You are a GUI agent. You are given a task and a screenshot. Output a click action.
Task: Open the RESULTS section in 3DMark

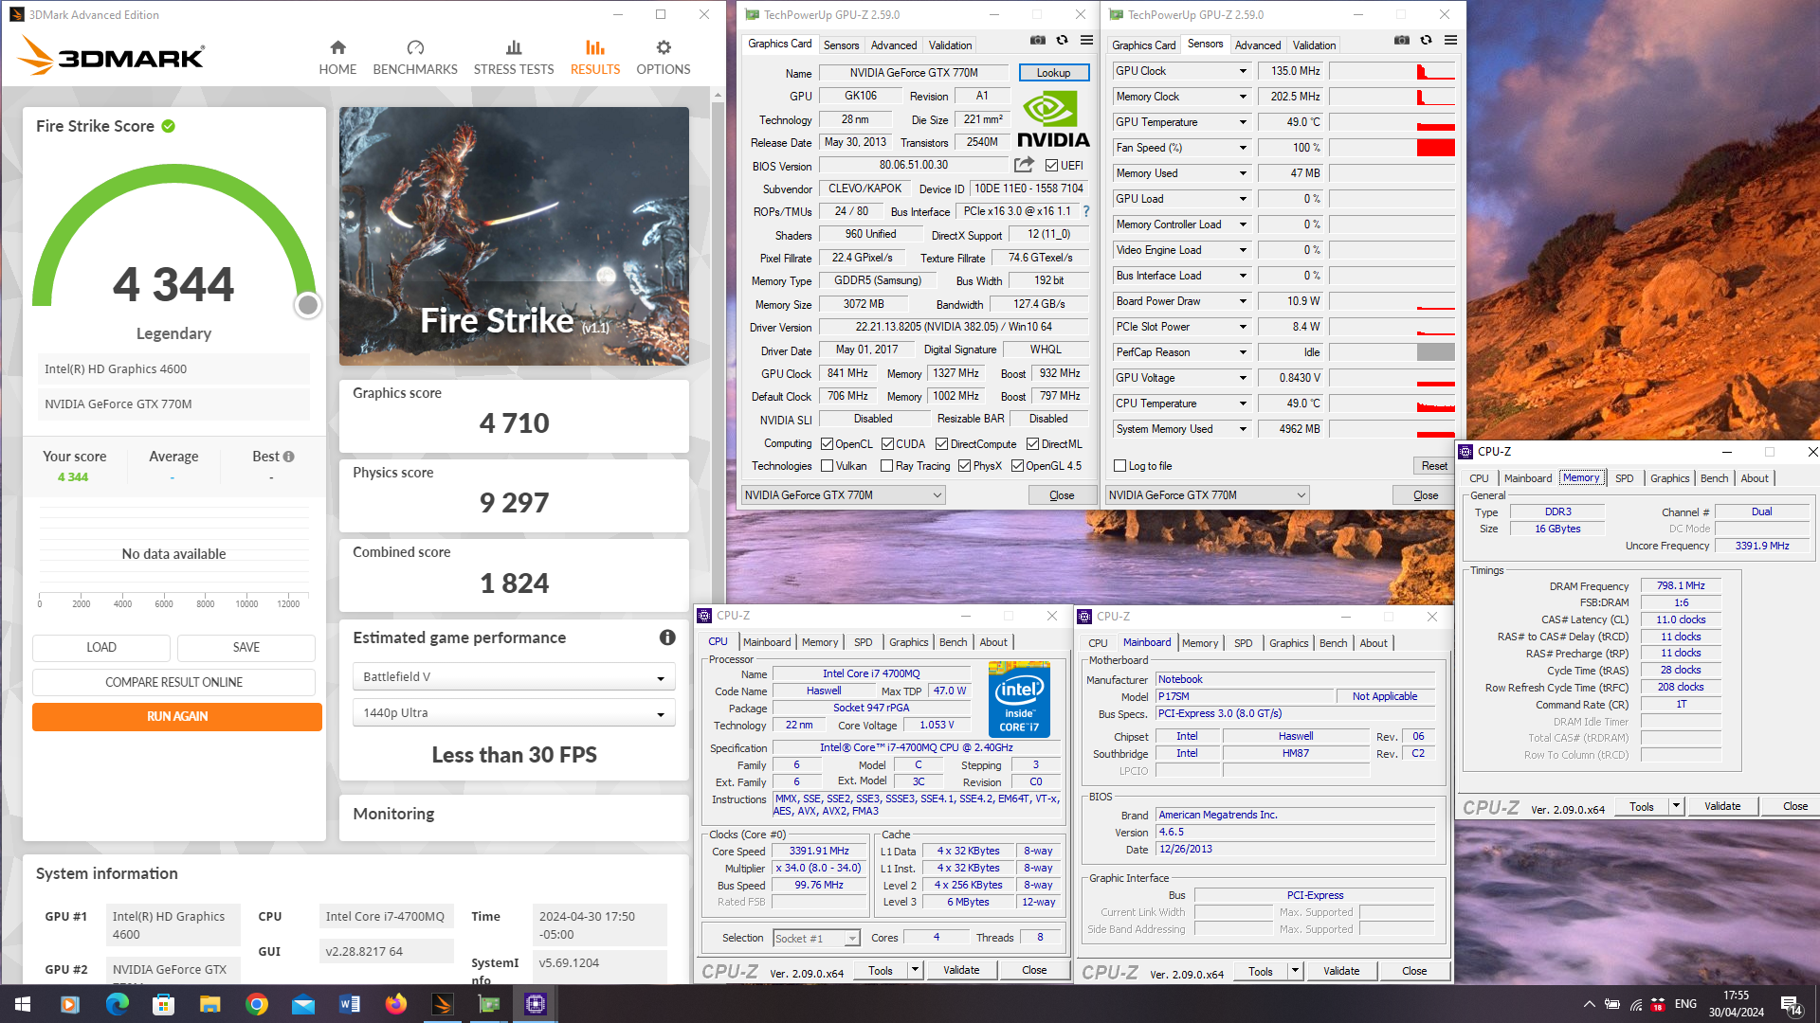coord(595,58)
